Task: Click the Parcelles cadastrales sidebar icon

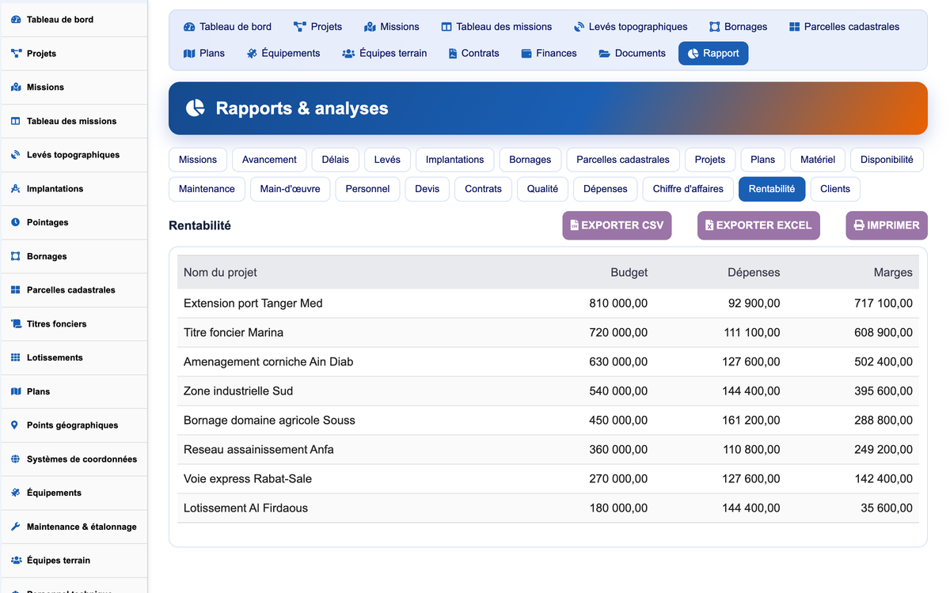Action: [16, 290]
